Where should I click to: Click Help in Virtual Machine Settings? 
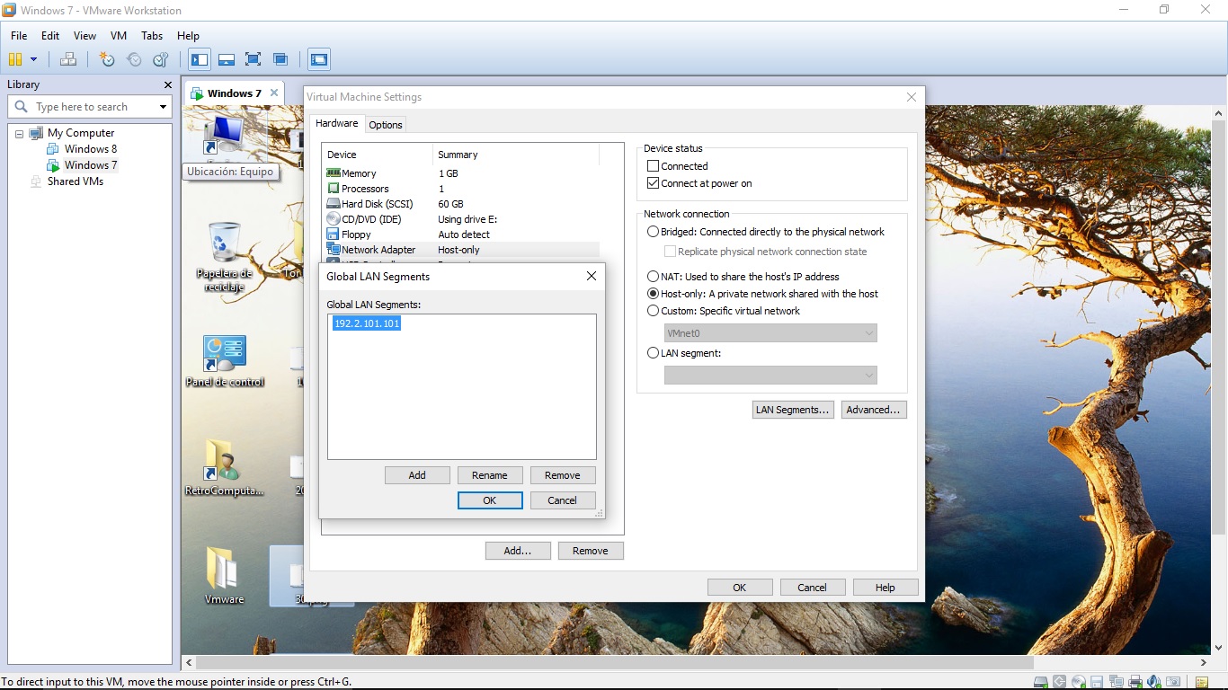point(885,588)
